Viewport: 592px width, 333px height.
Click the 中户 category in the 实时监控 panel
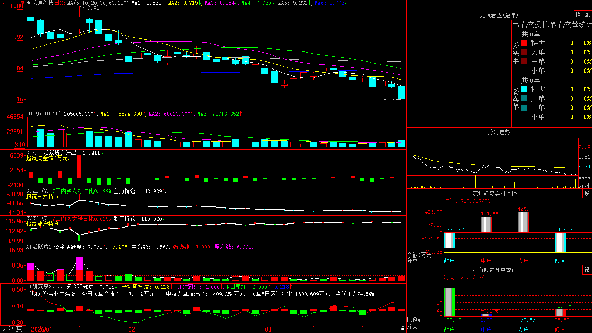(x=486, y=261)
